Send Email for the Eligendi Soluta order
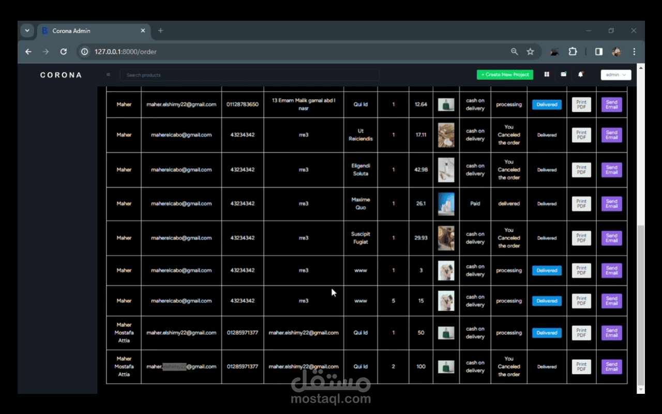 click(612, 170)
